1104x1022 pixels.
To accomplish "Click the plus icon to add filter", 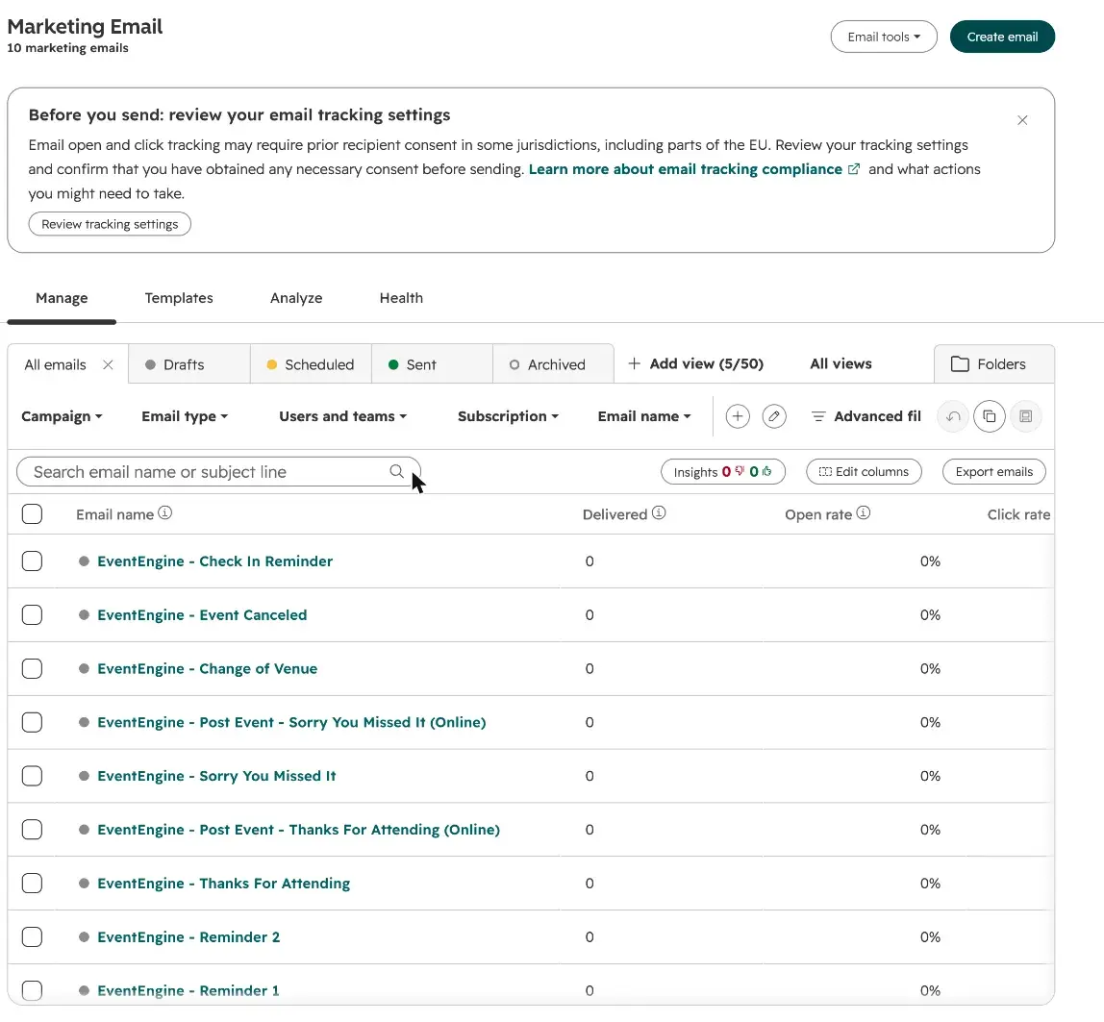I will coord(738,416).
